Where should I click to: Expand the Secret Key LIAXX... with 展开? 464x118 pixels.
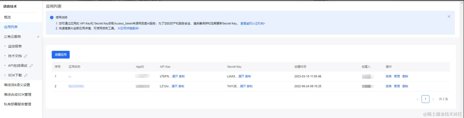(x=241, y=76)
